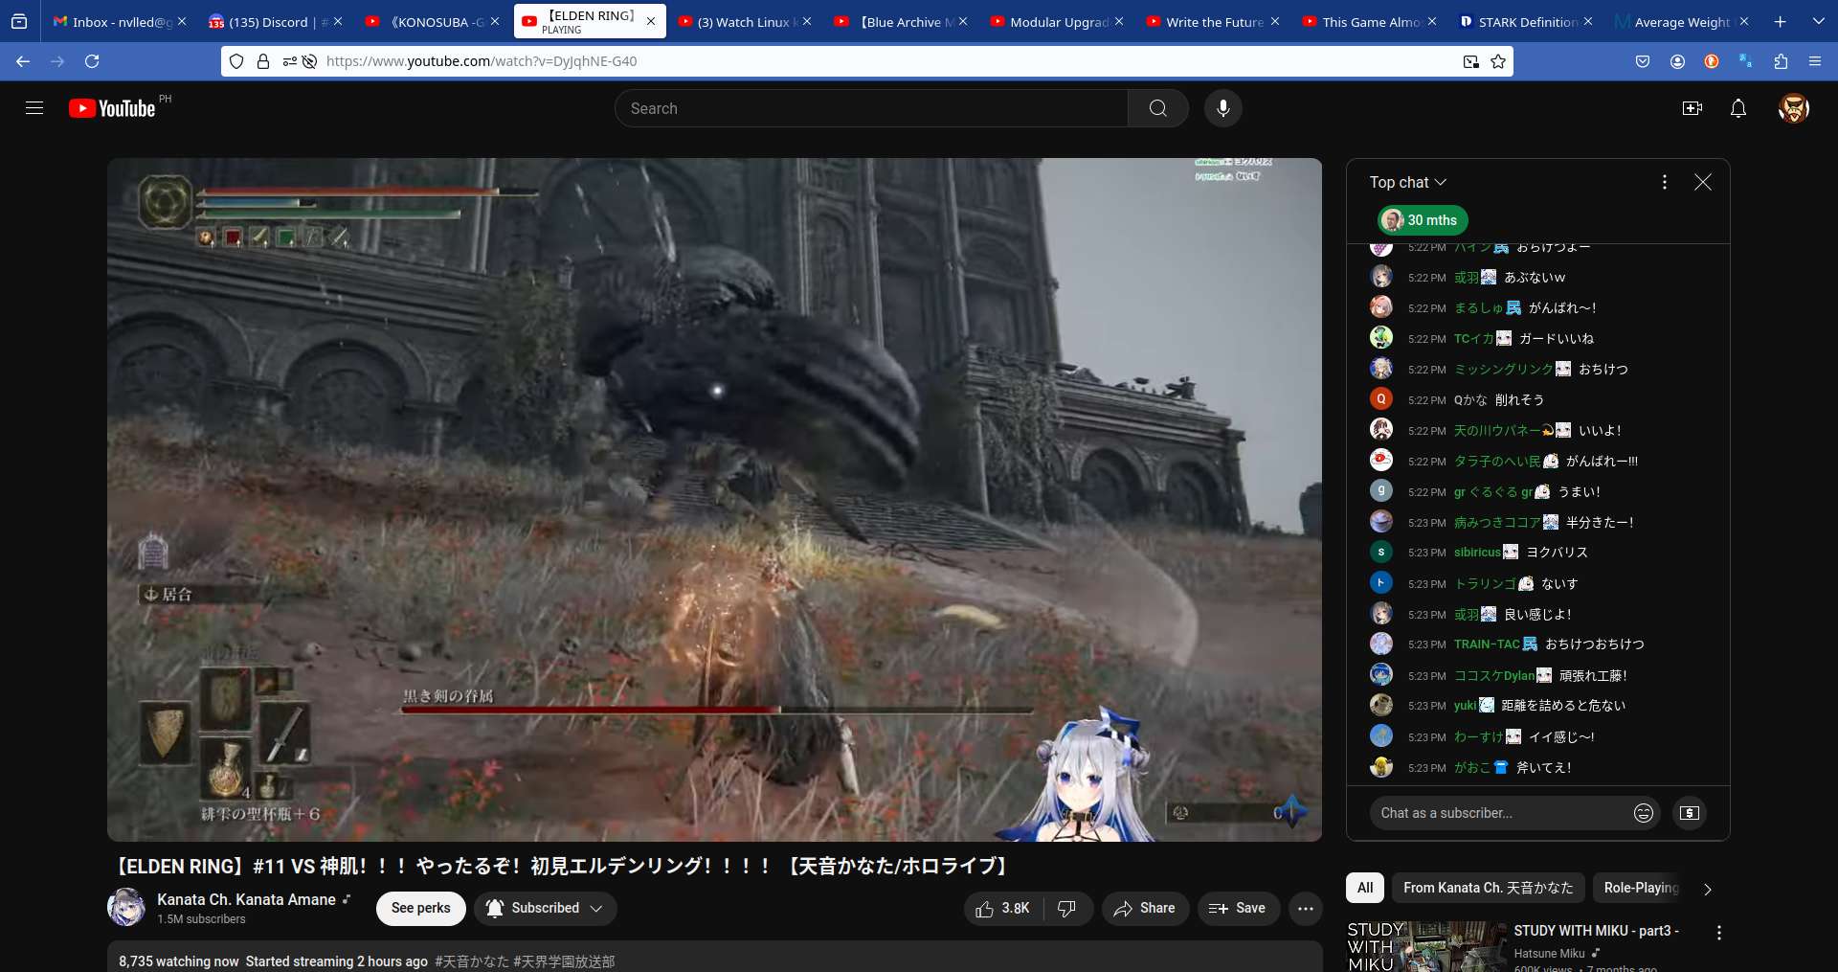Open Subscribed notification dropdown

tap(545, 909)
